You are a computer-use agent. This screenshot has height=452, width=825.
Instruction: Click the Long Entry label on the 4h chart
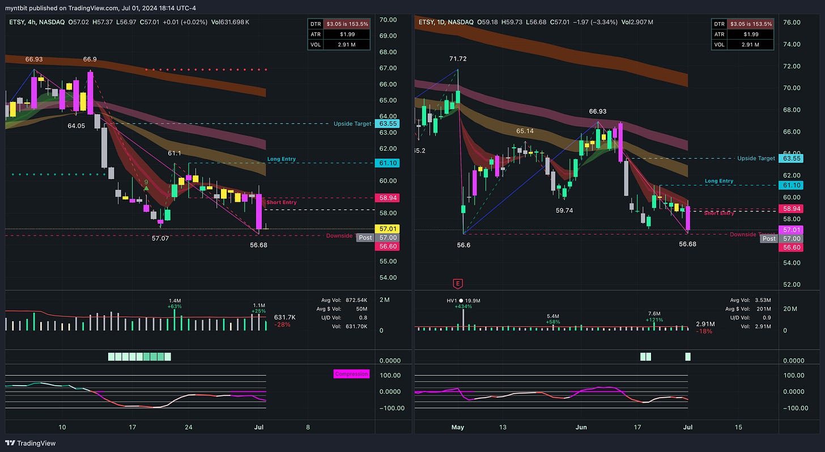click(281, 159)
